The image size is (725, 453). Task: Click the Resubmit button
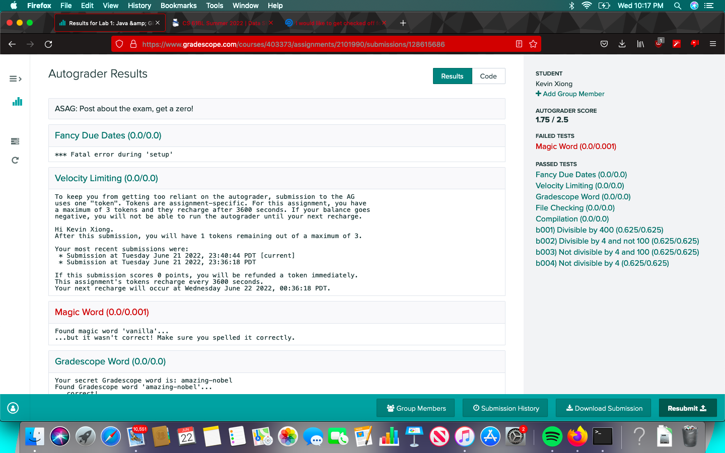[x=687, y=408]
